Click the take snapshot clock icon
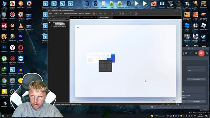Viewport: 210px width, 118px height. 105,13
